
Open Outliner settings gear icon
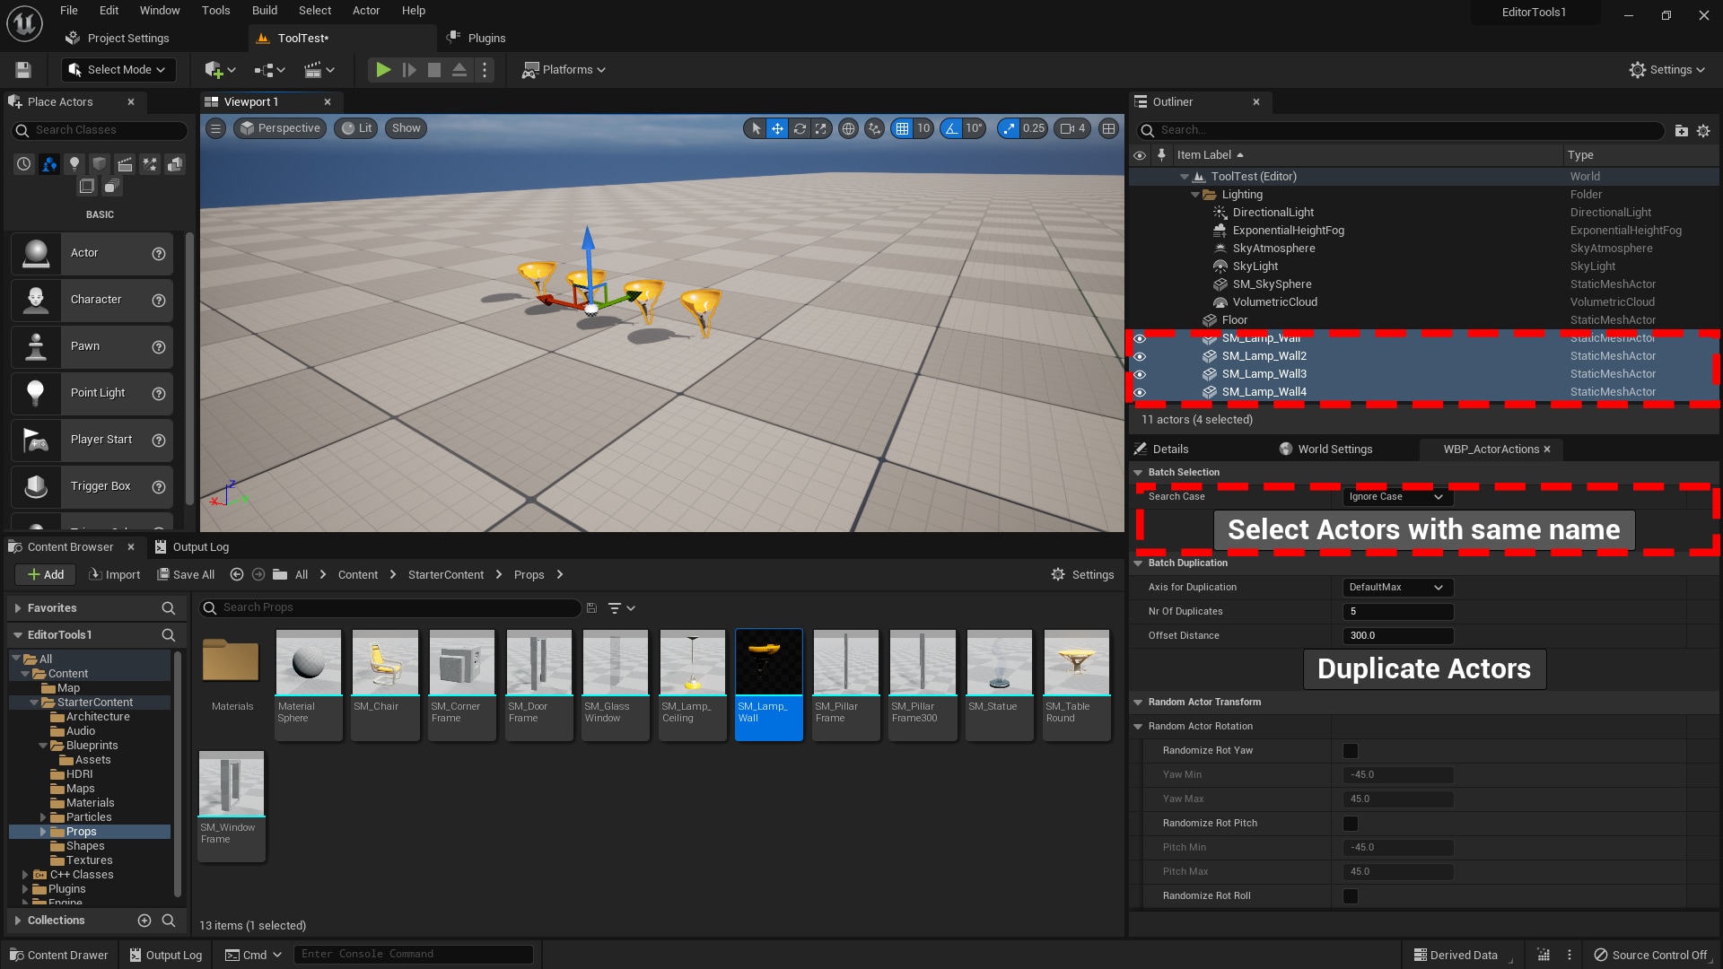pos(1703,130)
